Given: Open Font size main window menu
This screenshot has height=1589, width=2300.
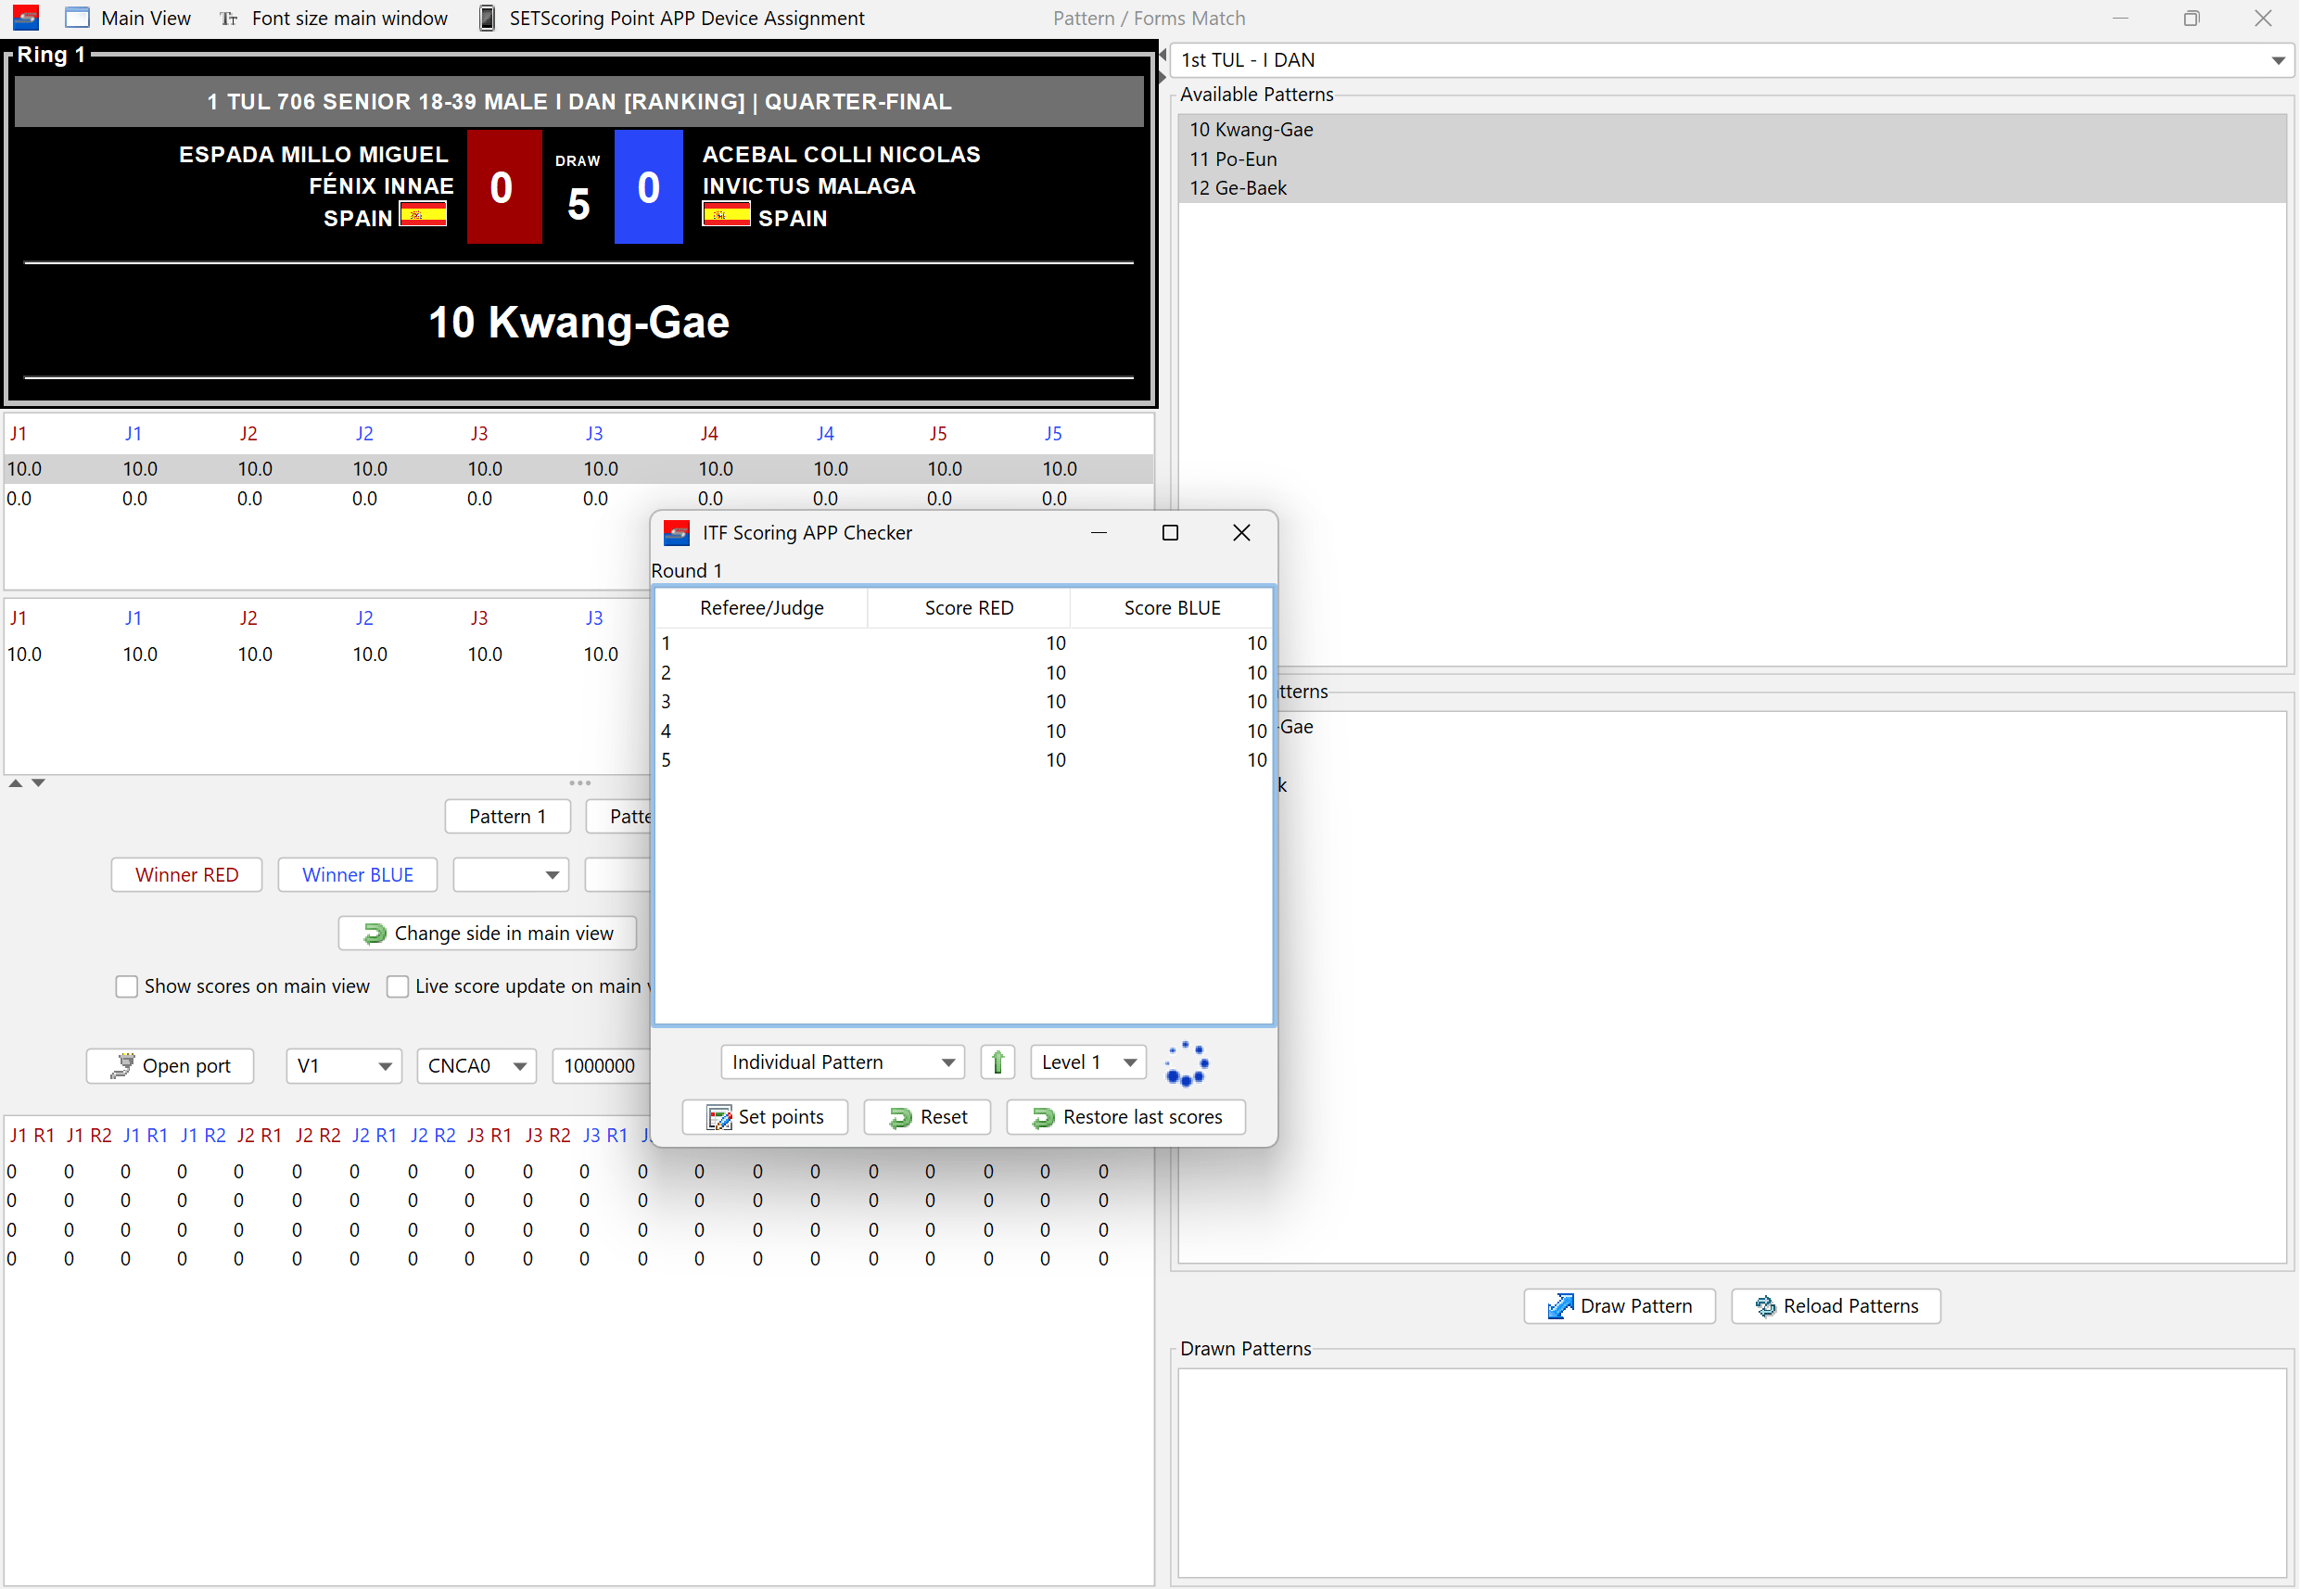Looking at the screenshot, I should [334, 18].
